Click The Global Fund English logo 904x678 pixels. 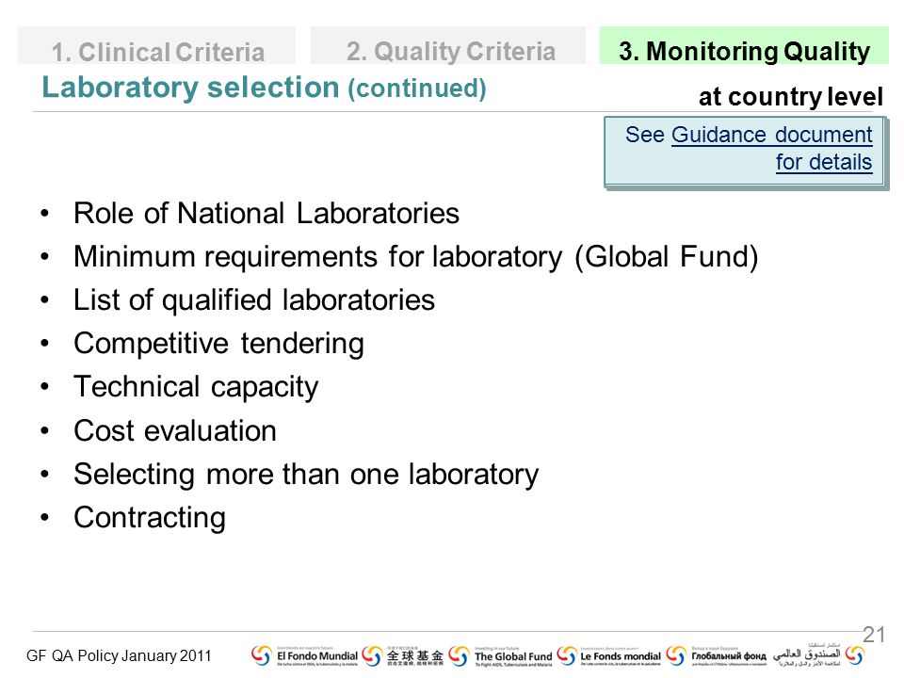pos(500,655)
